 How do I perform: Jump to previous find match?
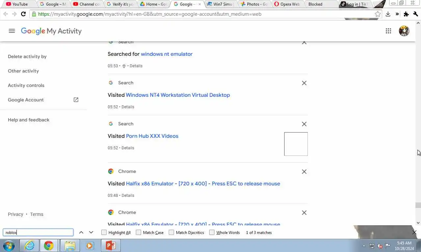click(x=81, y=232)
